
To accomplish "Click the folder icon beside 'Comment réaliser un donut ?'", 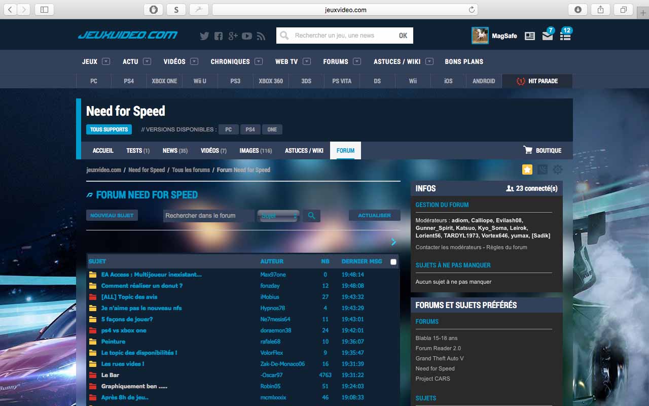I will click(x=93, y=286).
